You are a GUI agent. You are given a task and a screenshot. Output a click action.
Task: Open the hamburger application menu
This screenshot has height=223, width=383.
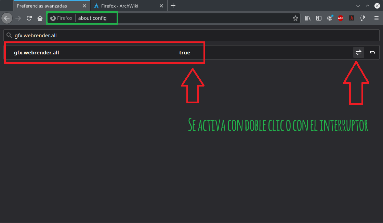coord(376,18)
